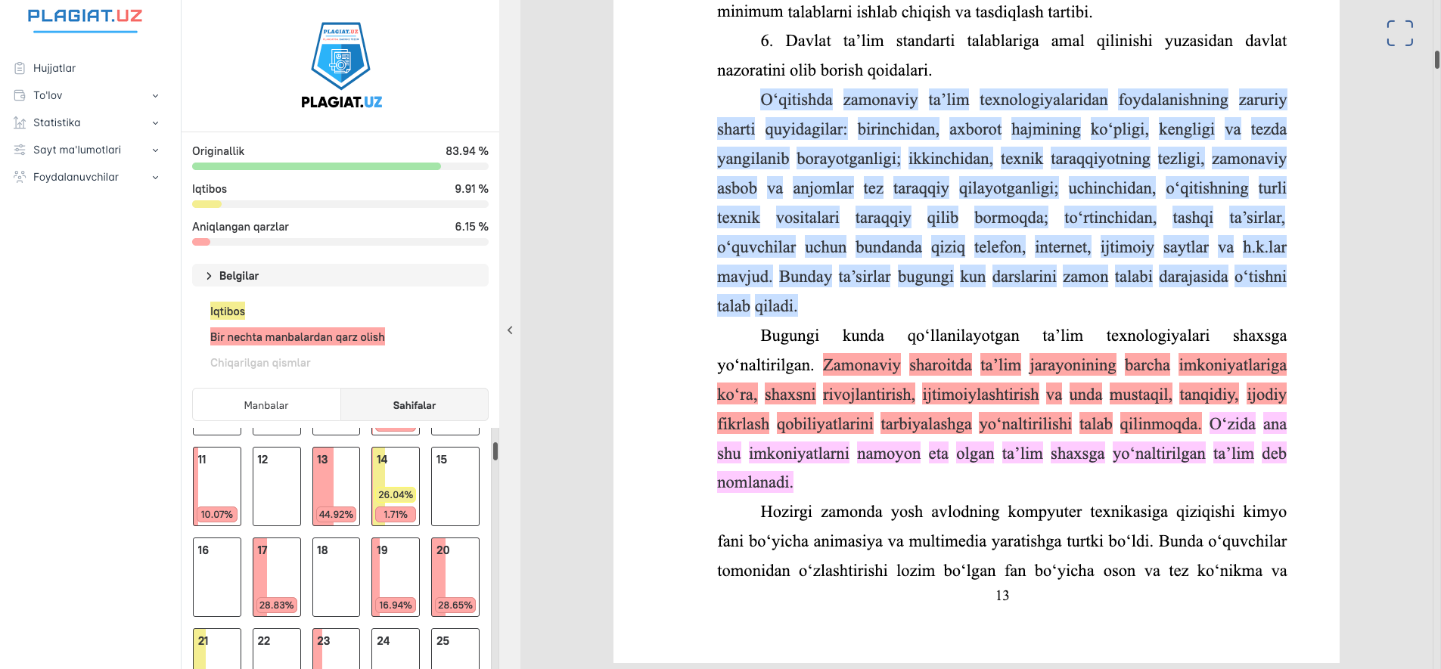Open page 21 thumbnail
This screenshot has height=669, width=1441.
click(x=217, y=649)
